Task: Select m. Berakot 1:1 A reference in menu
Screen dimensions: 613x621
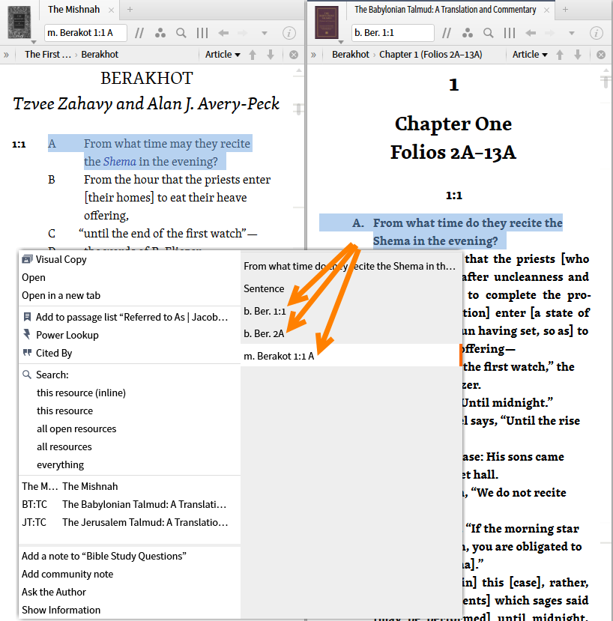Action: tap(351, 356)
